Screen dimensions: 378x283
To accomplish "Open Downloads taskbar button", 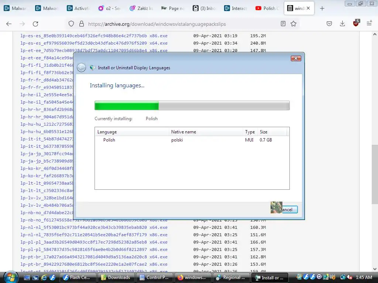I will 116,277.
